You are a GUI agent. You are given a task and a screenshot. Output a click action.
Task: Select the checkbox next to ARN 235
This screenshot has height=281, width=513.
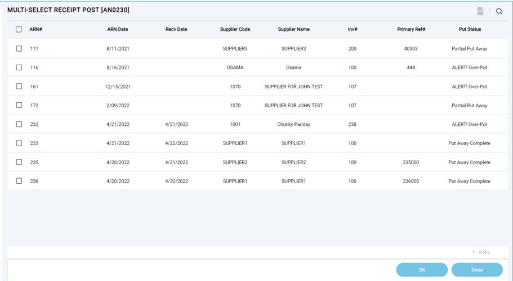19,162
